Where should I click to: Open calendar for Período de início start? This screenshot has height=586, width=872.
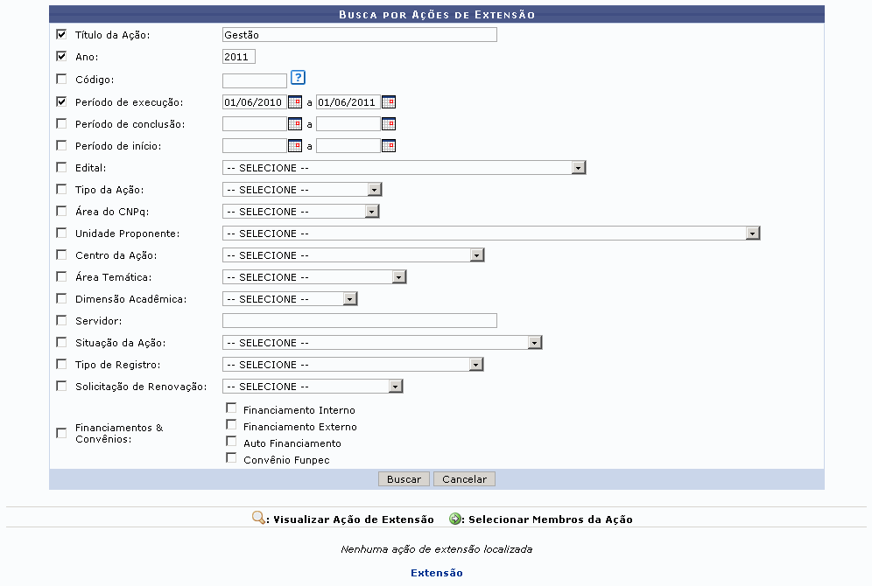pyautogui.click(x=295, y=146)
